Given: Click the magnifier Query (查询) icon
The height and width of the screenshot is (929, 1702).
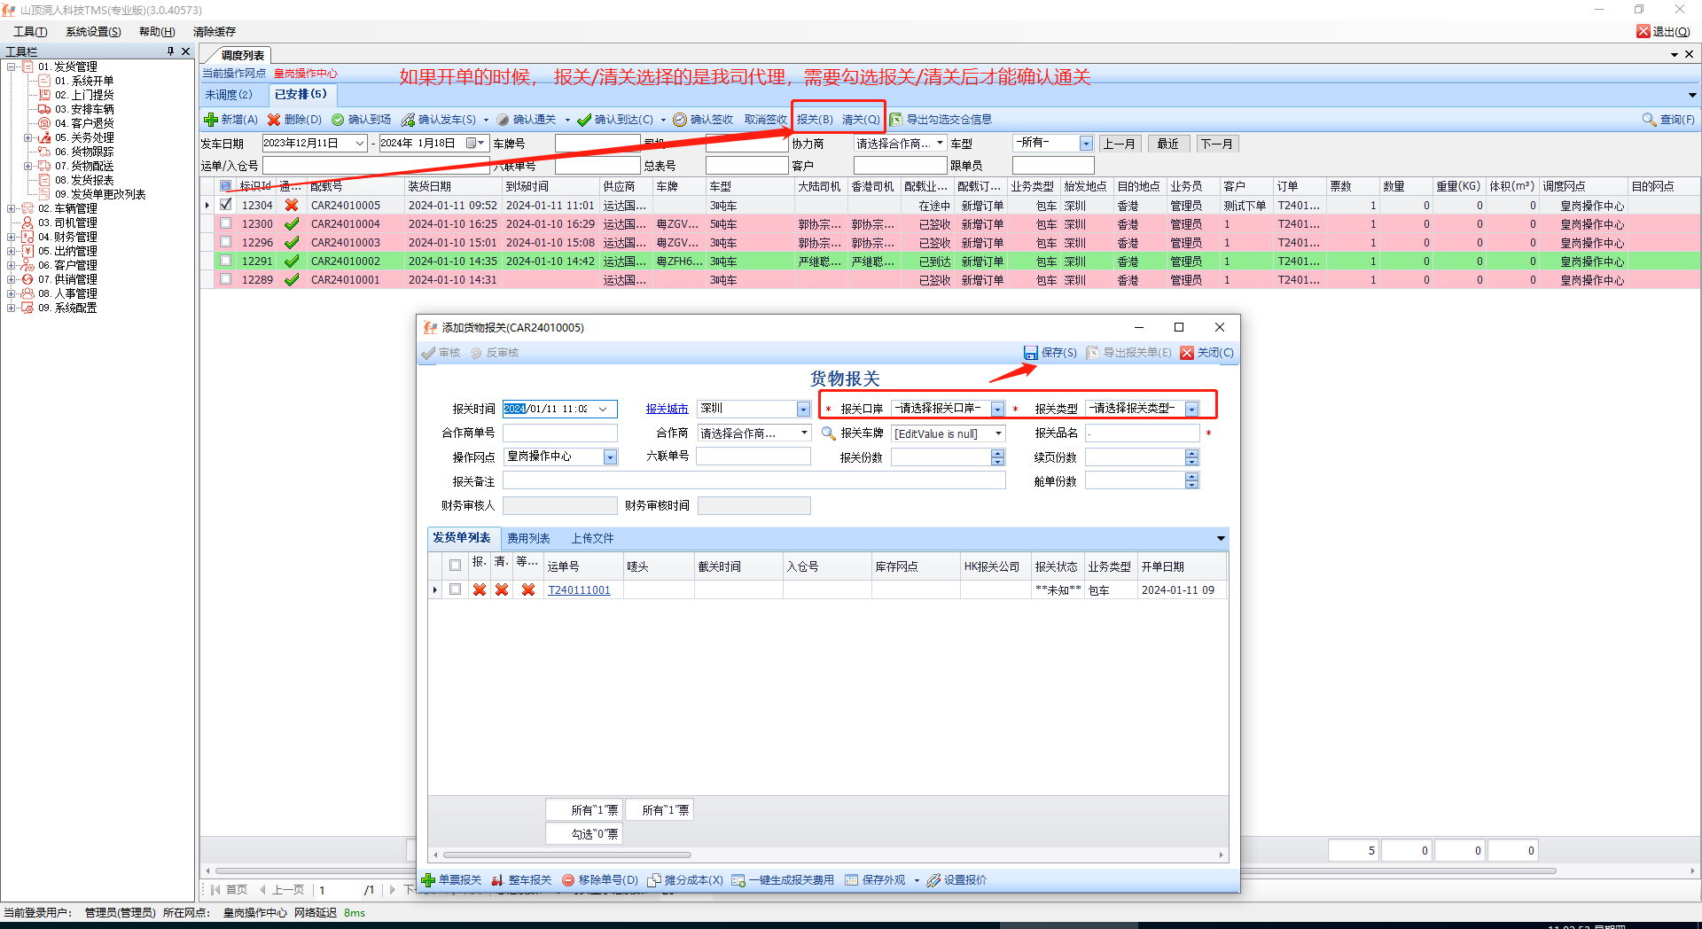Looking at the screenshot, I should [1649, 120].
